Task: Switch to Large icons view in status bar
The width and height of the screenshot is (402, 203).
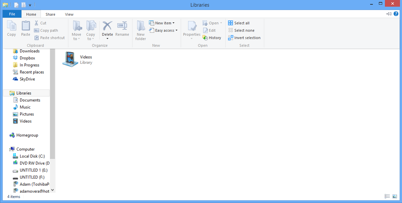Action: 395,196
